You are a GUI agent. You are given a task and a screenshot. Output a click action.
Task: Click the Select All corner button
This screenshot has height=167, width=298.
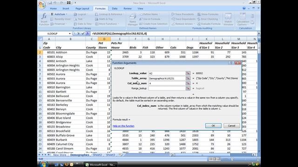(x=40, y=39)
